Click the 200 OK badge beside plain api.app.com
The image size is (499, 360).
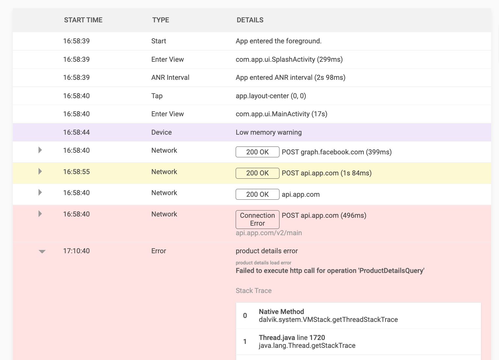[257, 194]
